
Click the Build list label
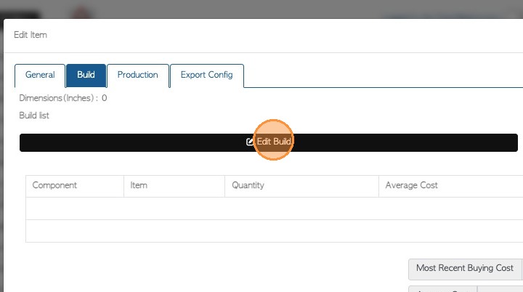tap(34, 115)
